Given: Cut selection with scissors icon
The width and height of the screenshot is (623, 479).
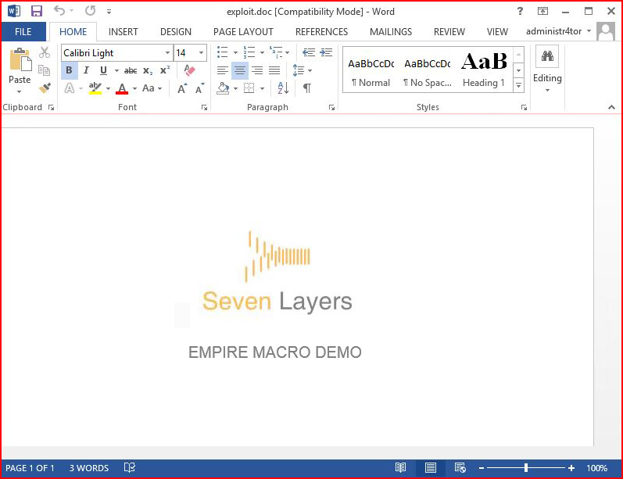Looking at the screenshot, I should pyautogui.click(x=45, y=52).
